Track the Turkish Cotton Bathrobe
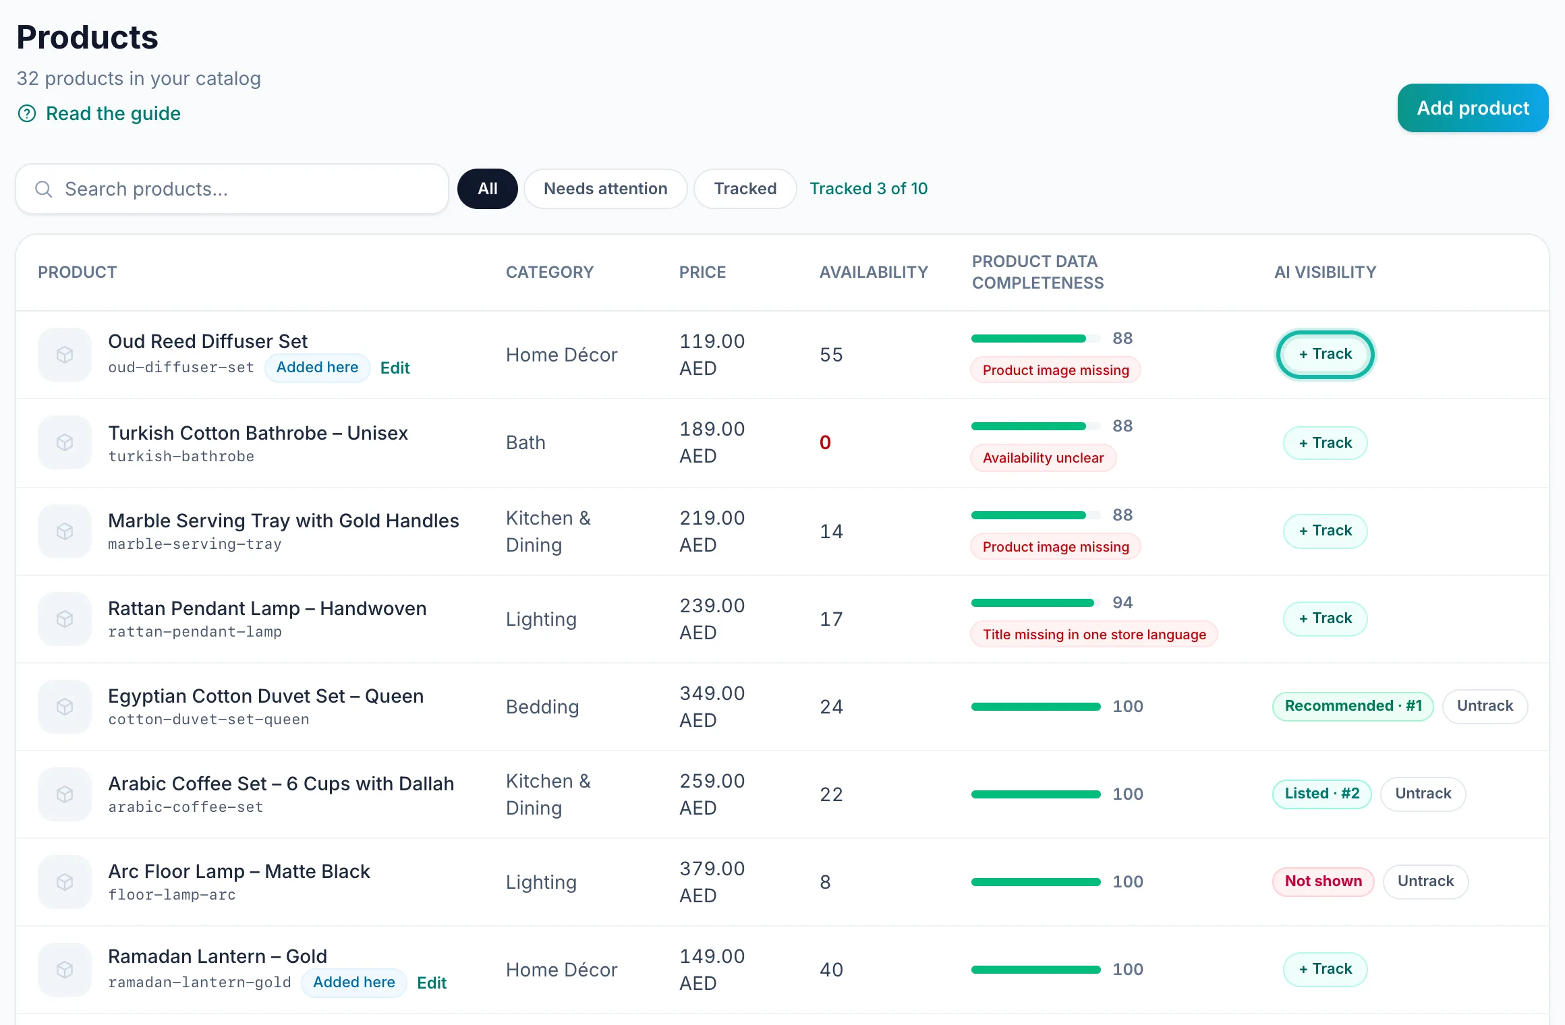This screenshot has height=1025, width=1565. (x=1326, y=443)
